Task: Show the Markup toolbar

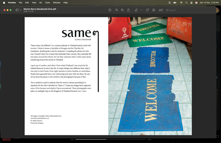Action: click(154, 10)
